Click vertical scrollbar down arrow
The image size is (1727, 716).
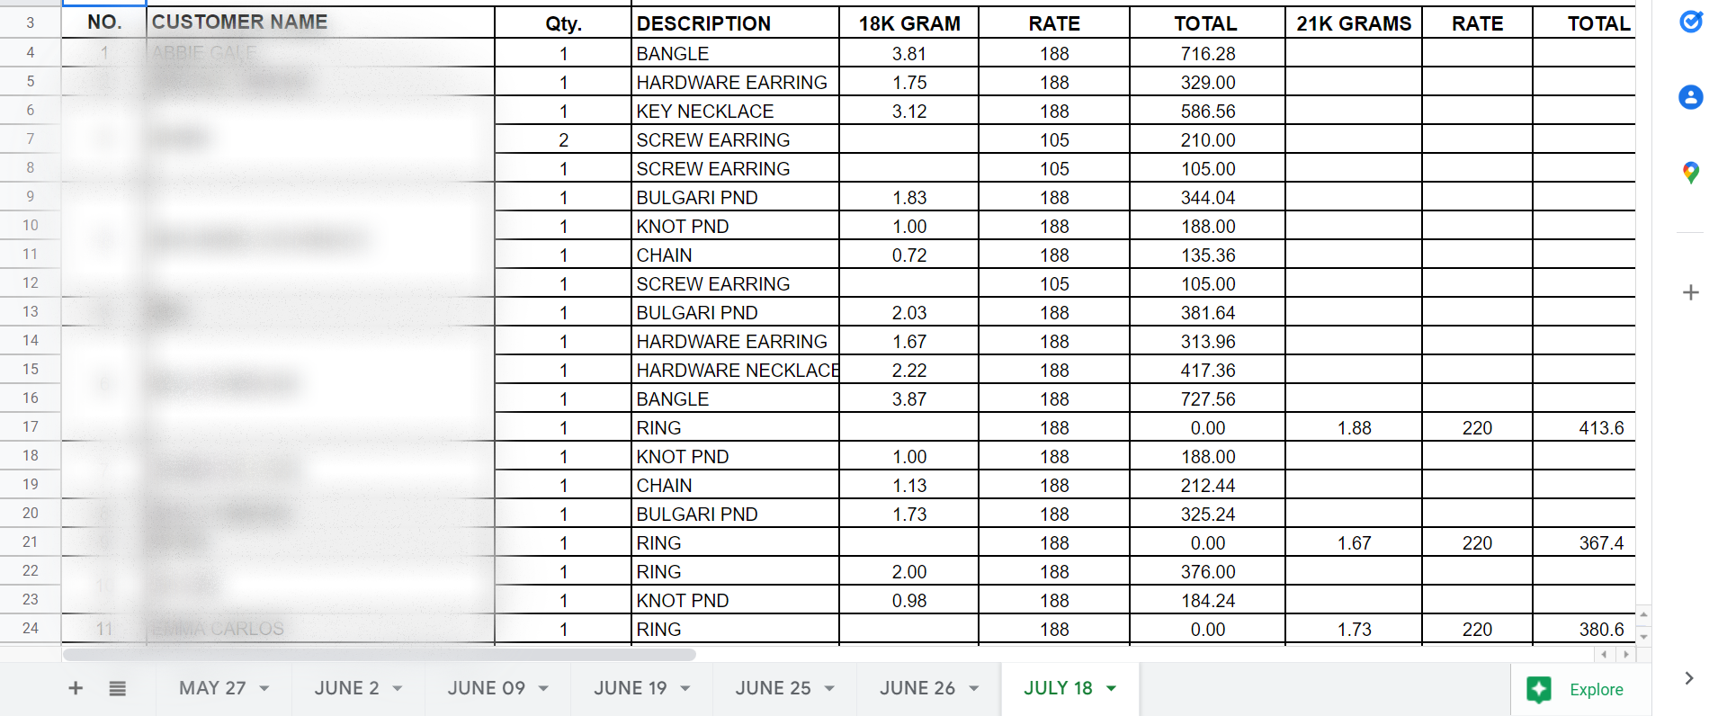tap(1644, 637)
